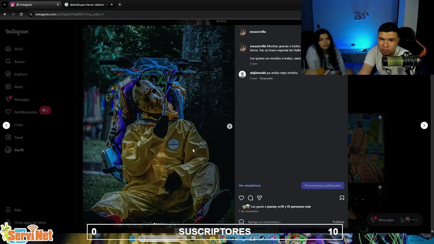Click Promocionar publicación button

(x=323, y=186)
